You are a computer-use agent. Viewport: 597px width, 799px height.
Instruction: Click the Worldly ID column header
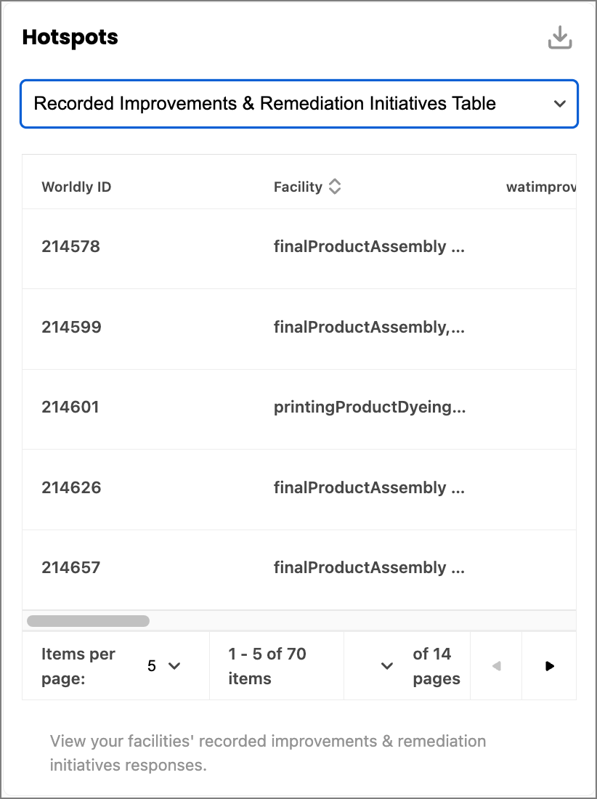(x=76, y=187)
